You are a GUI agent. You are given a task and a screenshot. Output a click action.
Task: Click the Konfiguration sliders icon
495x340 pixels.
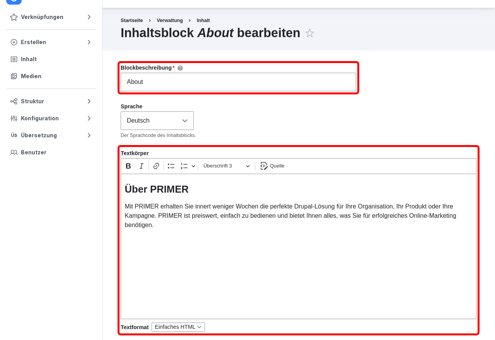click(x=14, y=118)
